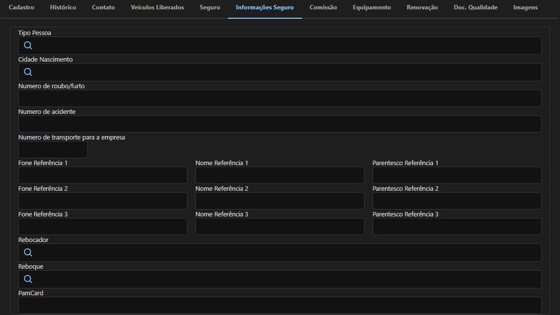This screenshot has height=315, width=560.
Task: Switch to the Imagens tab
Action: [525, 7]
